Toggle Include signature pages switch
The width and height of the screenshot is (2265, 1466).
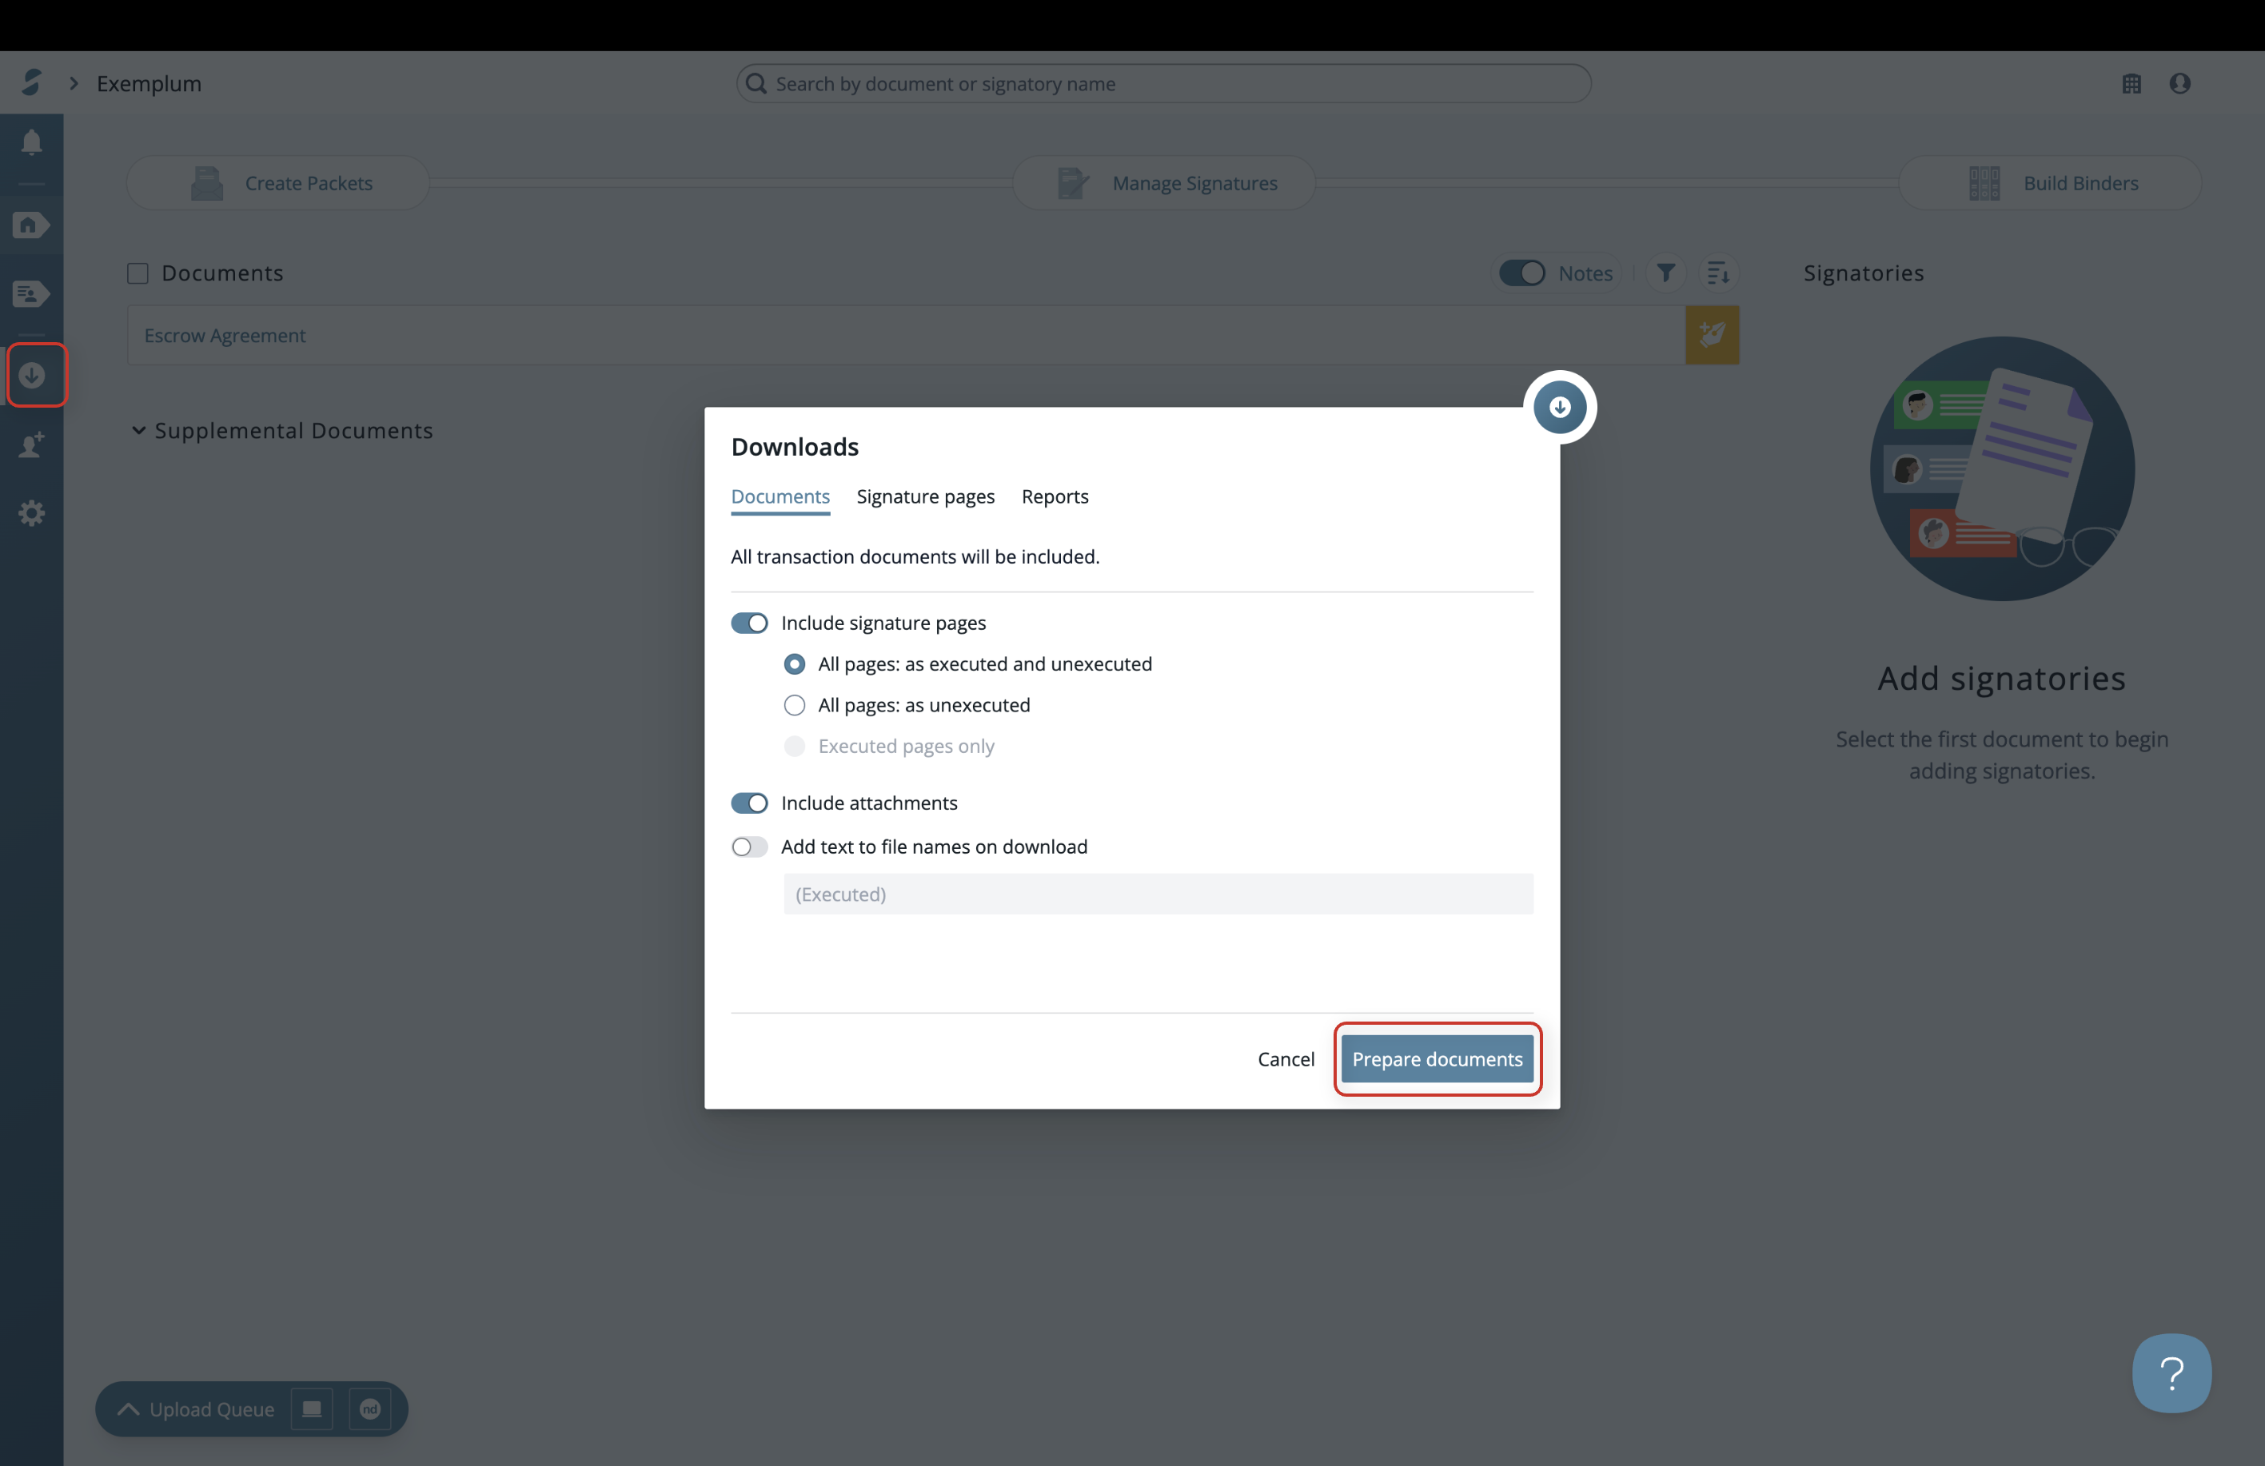(749, 623)
